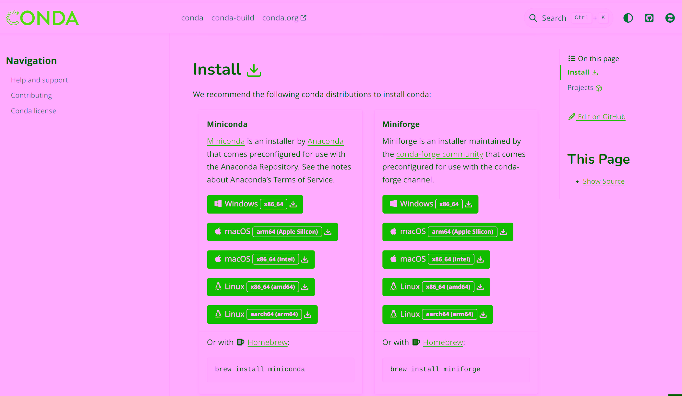The image size is (682, 396).
Task: Click the Navigation sidebar heading
Action: pos(31,61)
